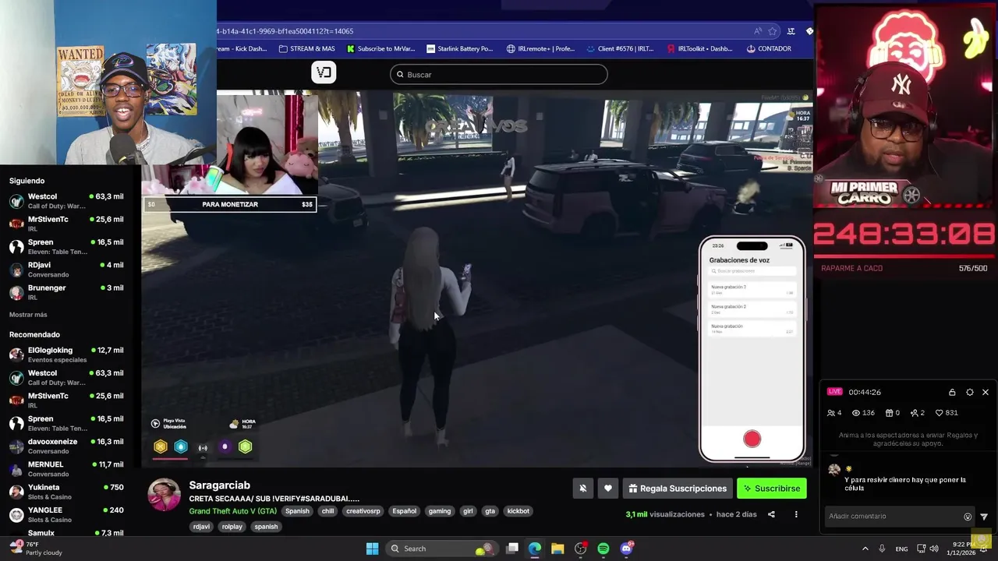Screen dimensions: 998x561
Task: Focus the Buscar search field
Action: (499, 74)
